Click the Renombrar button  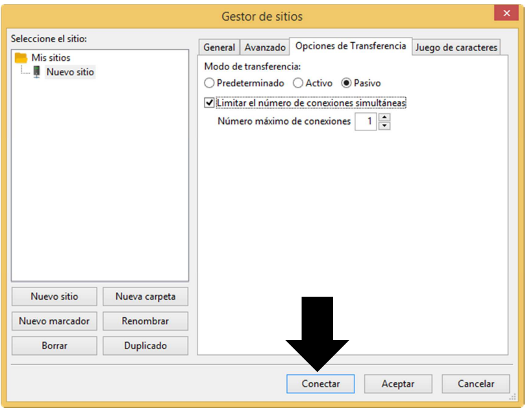click(145, 321)
